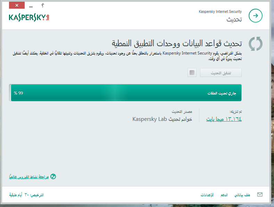
Task: Click the update refresh arrows icon
Action: click(x=256, y=44)
